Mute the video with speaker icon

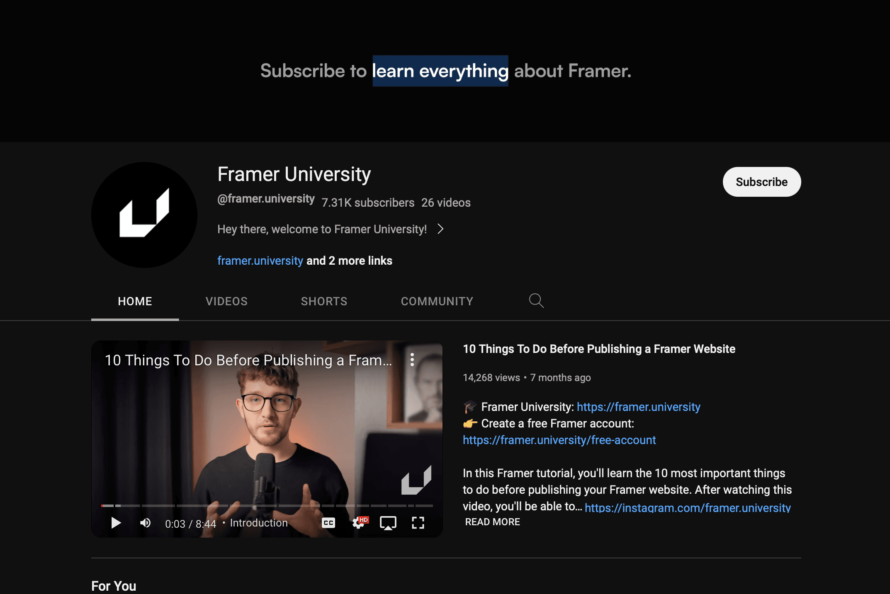click(145, 523)
